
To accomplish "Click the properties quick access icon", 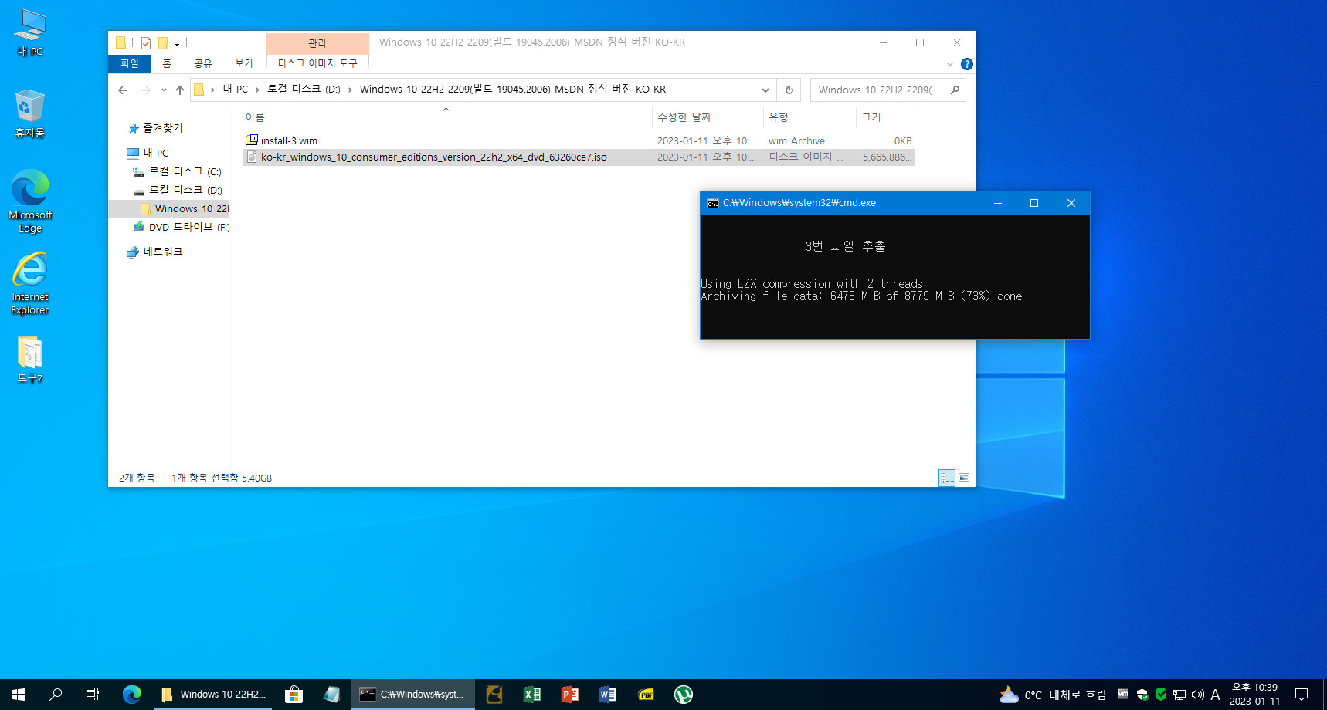I will 146,43.
